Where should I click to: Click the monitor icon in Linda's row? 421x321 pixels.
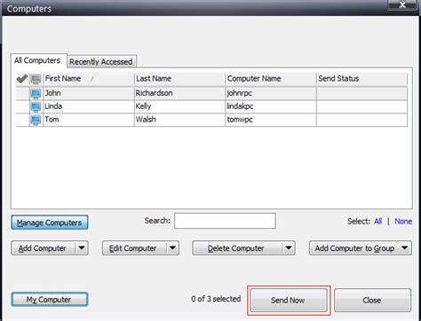(36, 107)
